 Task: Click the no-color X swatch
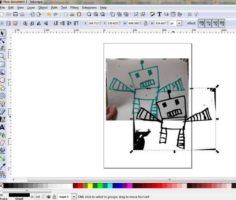pos(2,185)
